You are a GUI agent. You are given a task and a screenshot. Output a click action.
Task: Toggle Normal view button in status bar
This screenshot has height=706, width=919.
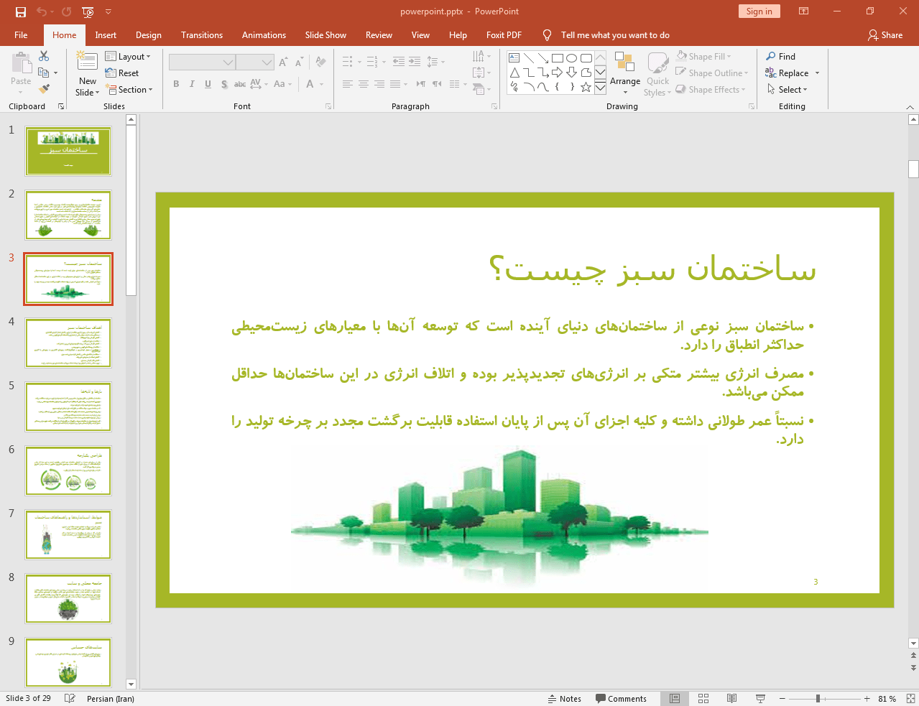[675, 699]
